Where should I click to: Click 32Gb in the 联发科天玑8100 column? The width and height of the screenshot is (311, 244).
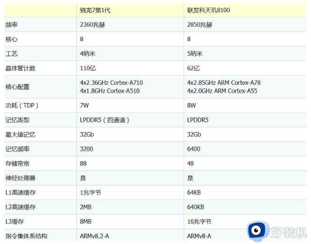point(194,134)
